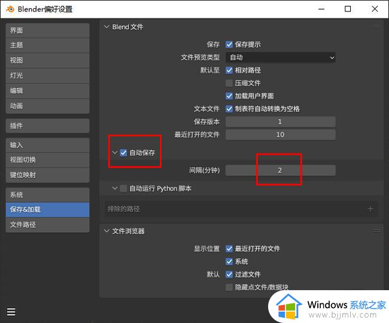Open the 输入 preferences section
The image size is (389, 323).
(47, 145)
